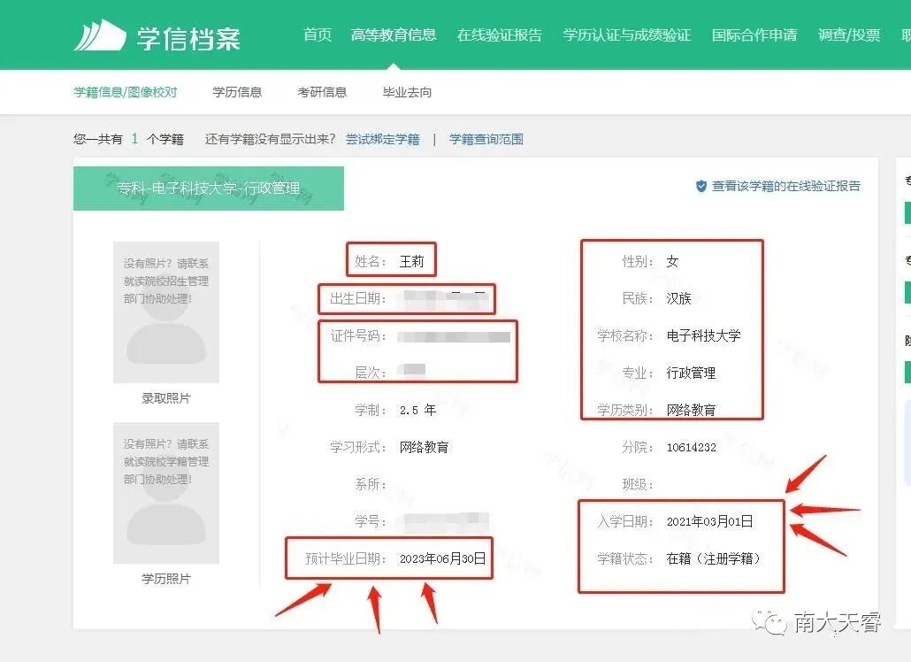911x662 pixels.
Task: Click the major value 行政管理
Action: (x=691, y=373)
